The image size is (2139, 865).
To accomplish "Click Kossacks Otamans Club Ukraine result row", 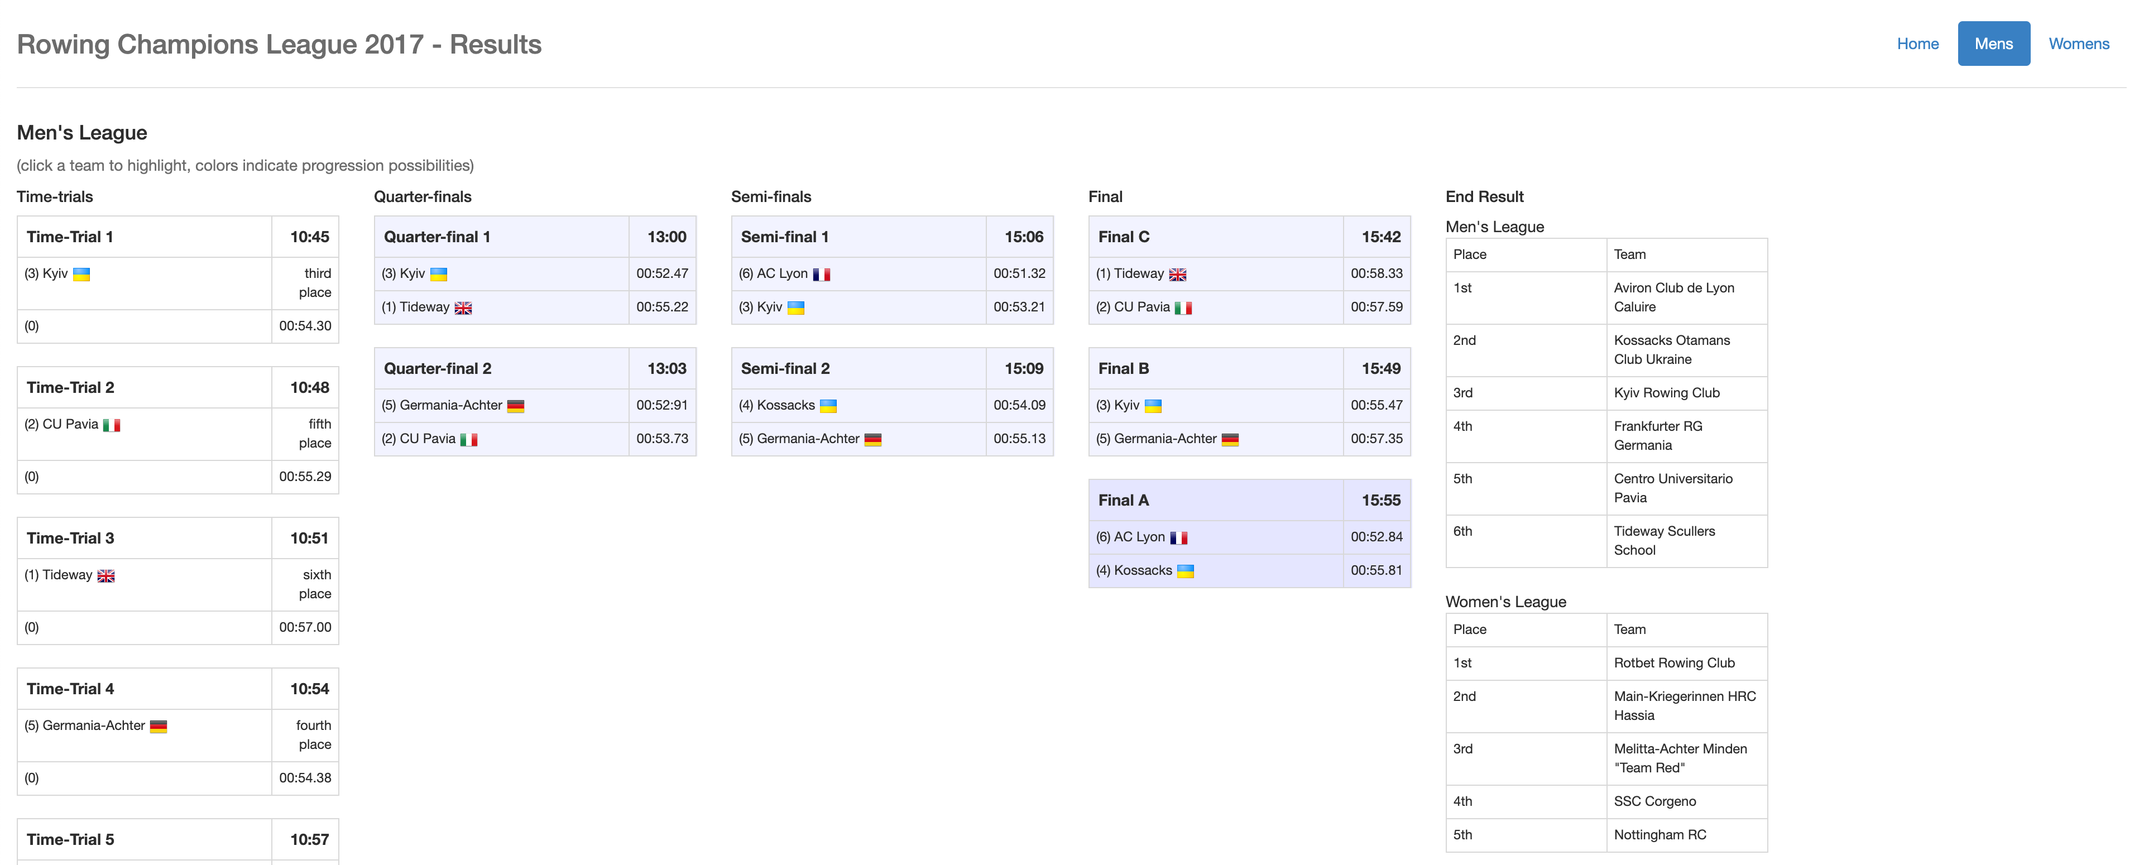I will click(x=1606, y=350).
